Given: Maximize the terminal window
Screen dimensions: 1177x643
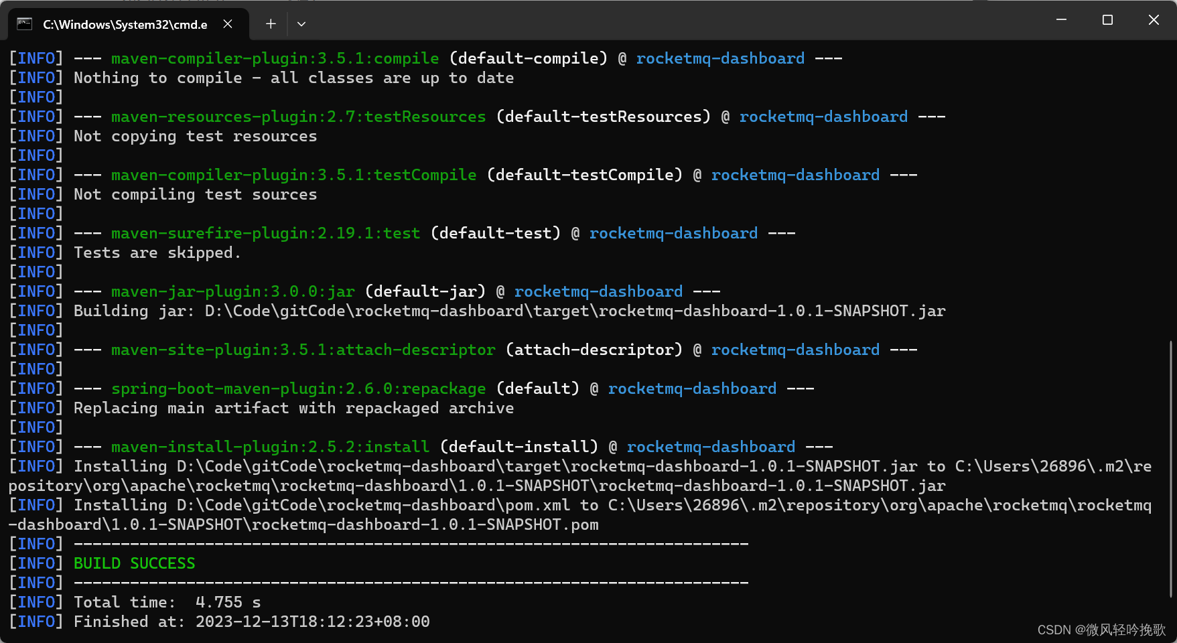Looking at the screenshot, I should 1107,20.
